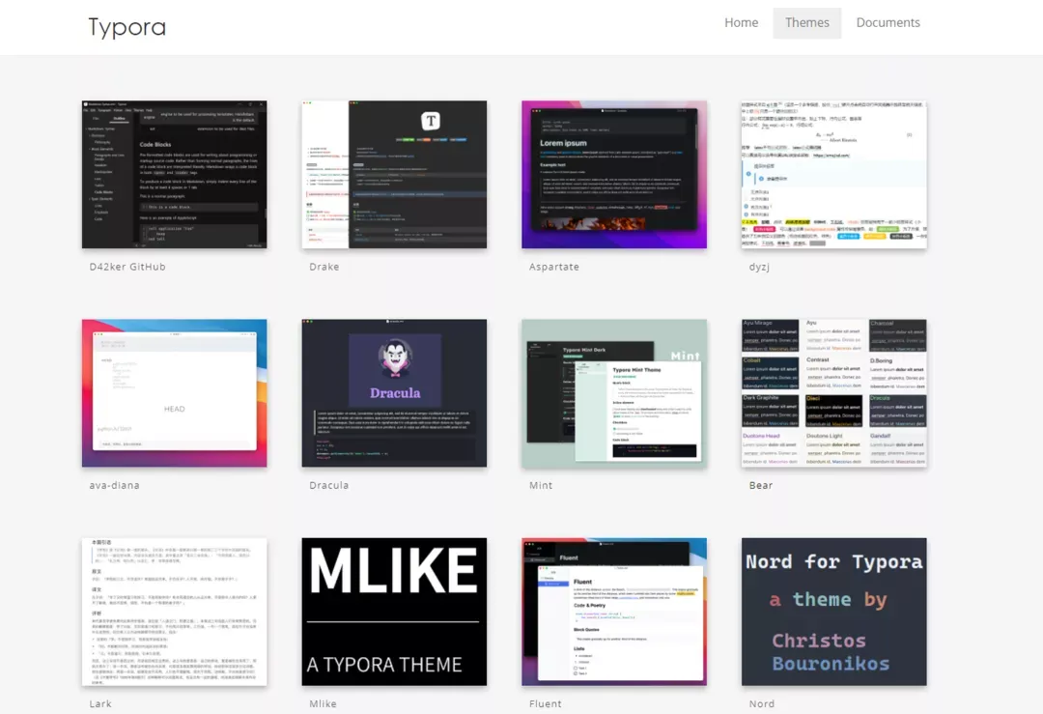View the Aspartate theme preview image

click(613, 174)
